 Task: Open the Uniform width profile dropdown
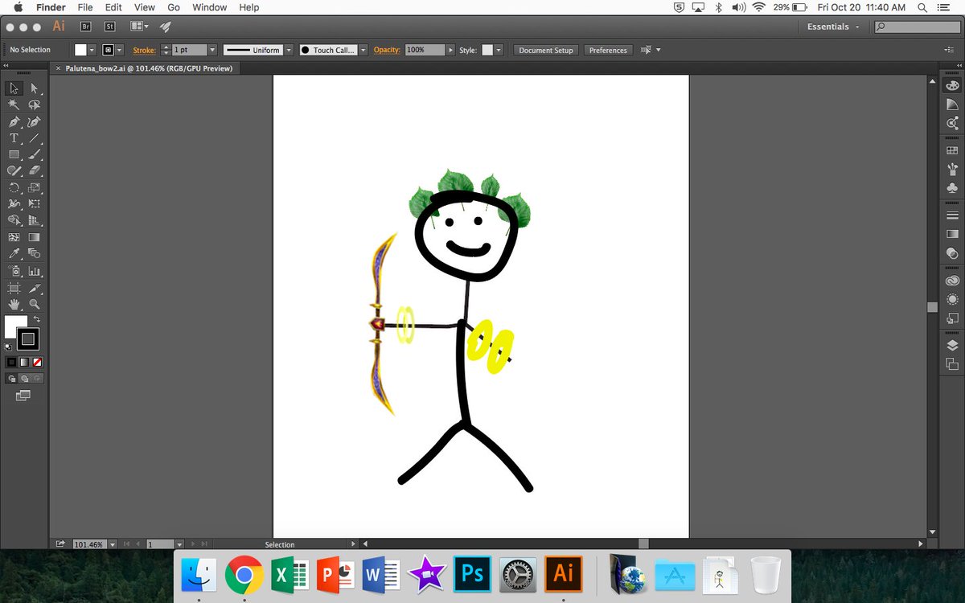287,50
